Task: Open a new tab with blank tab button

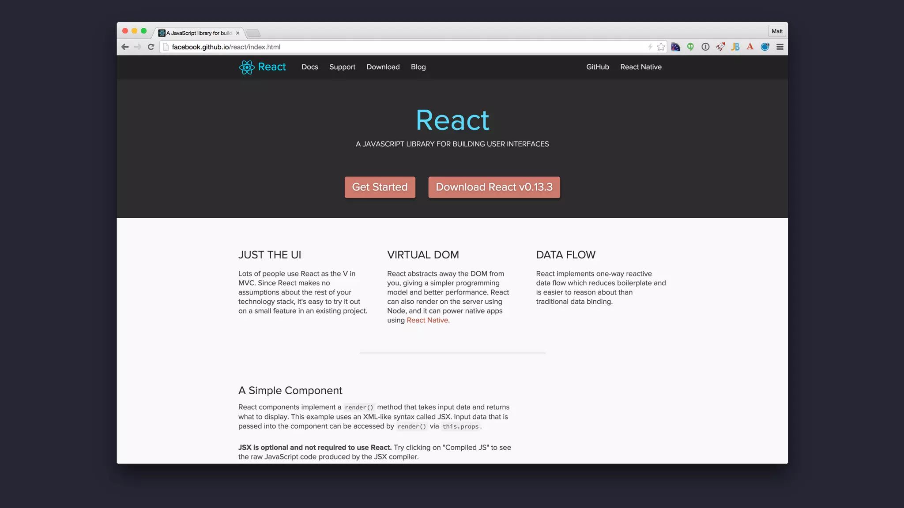Action: (253, 33)
